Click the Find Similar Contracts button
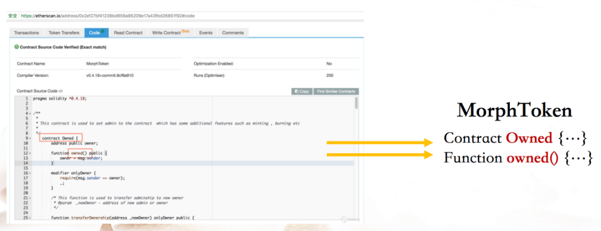 (x=336, y=91)
